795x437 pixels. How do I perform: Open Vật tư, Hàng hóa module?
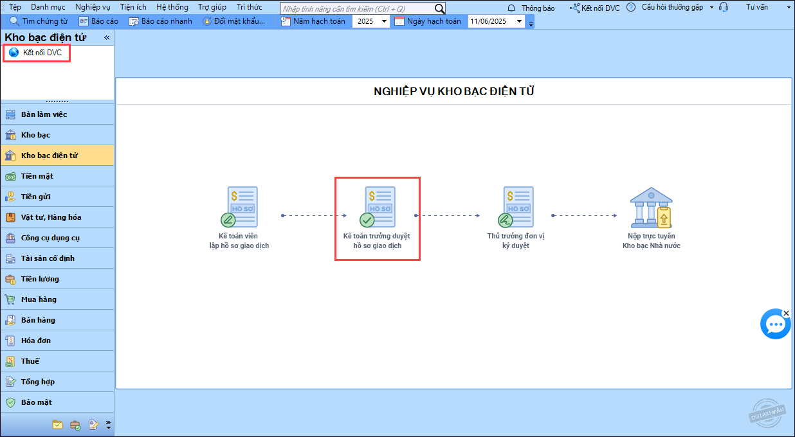tap(57, 217)
